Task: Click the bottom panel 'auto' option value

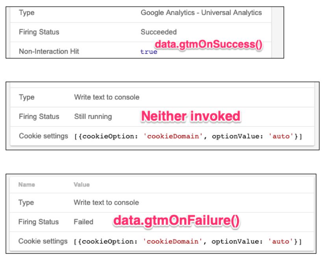Action: point(281,241)
